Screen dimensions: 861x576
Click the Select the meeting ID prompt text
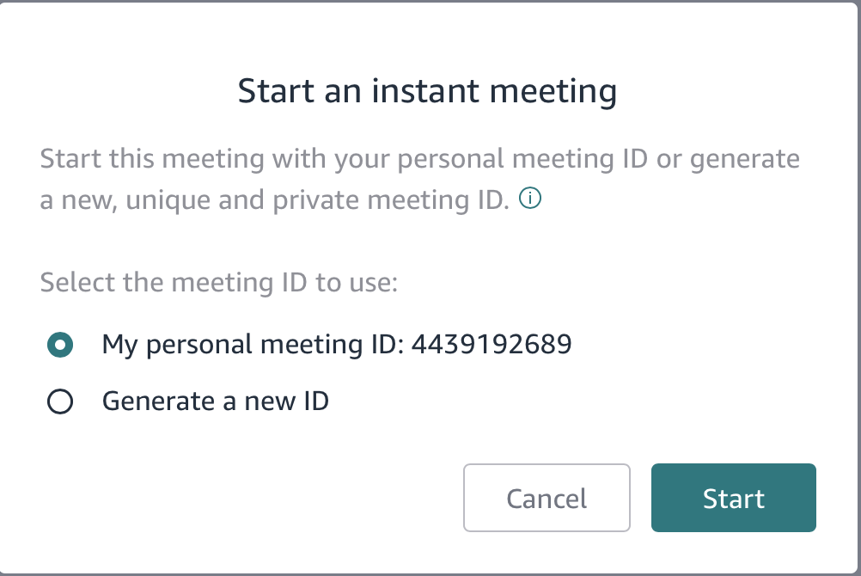pos(218,282)
